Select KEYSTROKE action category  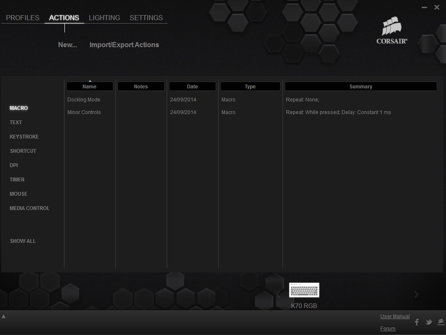[24, 137]
